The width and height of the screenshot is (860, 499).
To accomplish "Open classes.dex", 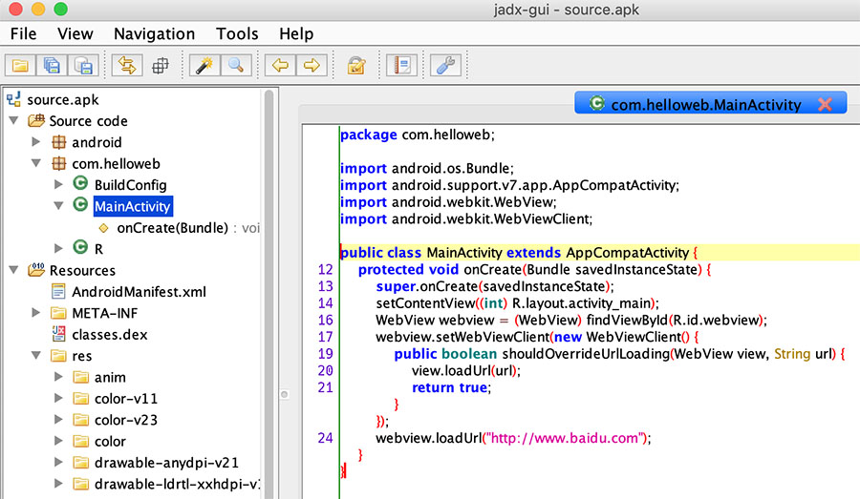I will tap(110, 334).
